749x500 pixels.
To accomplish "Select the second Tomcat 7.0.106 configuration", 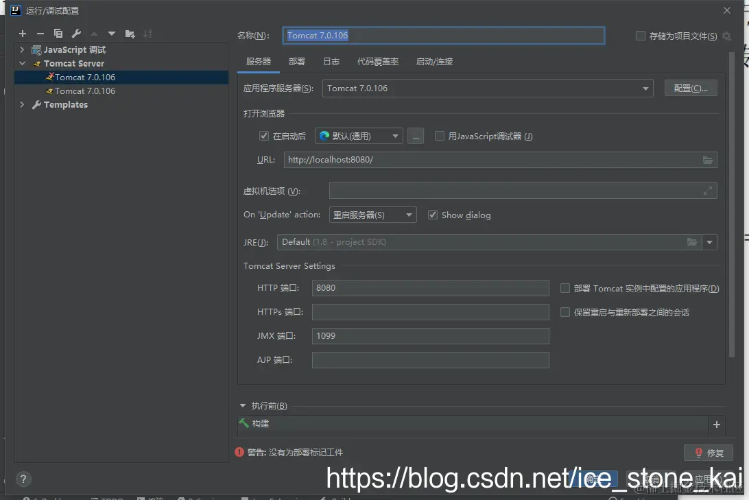I will (x=121, y=91).
